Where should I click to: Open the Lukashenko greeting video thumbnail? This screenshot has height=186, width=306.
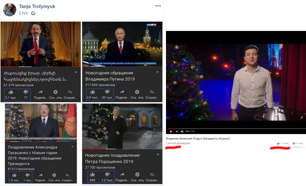coord(41,123)
